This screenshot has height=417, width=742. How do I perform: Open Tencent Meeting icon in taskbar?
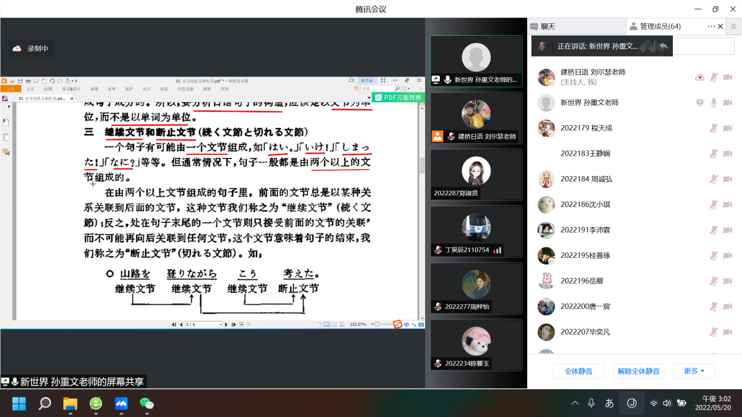point(121,404)
